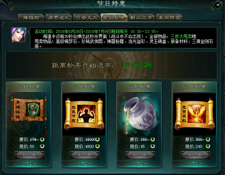Click 秒杀 button for the porcelain jug
This screenshot has width=225, height=175.
click(x=140, y=155)
